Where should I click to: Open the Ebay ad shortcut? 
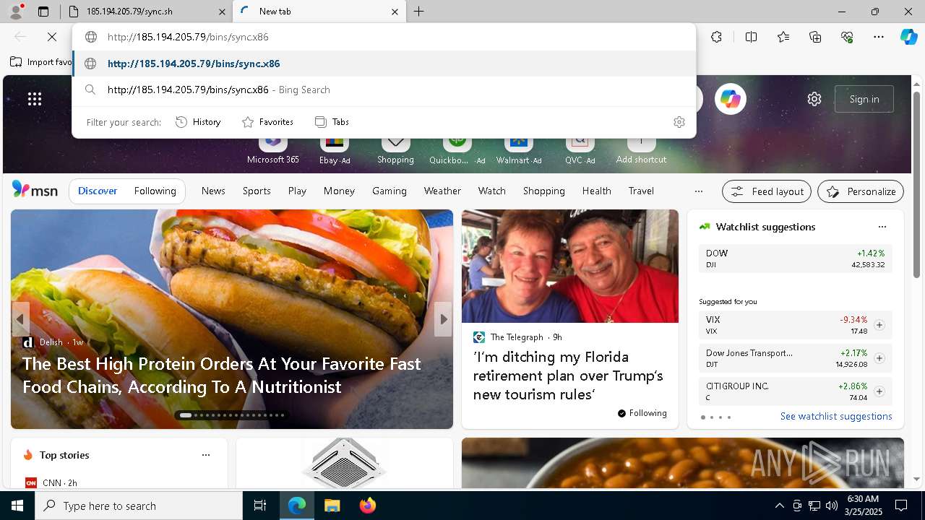click(334, 149)
